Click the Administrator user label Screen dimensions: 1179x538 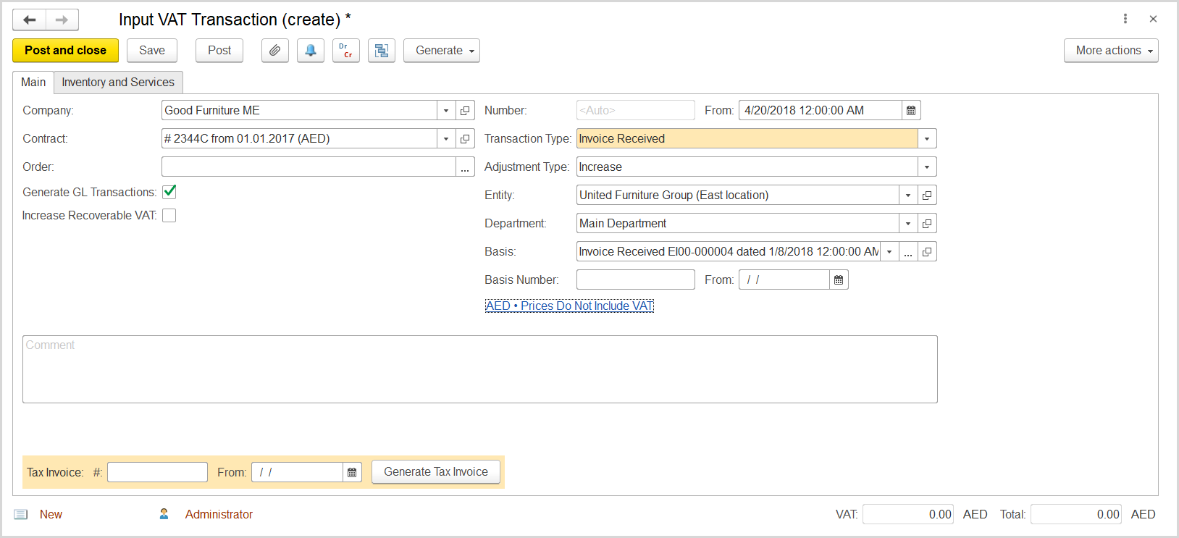(x=219, y=515)
